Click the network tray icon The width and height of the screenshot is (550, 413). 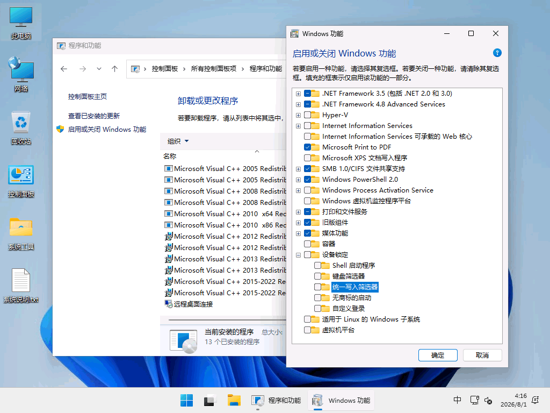[x=475, y=400]
